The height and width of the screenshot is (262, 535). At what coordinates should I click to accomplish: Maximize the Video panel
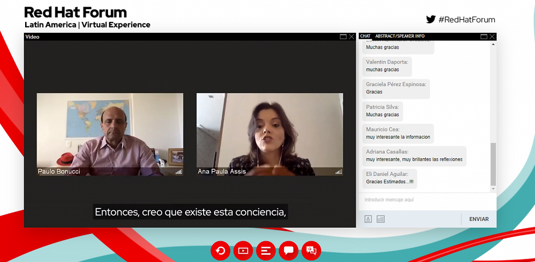tap(343, 37)
